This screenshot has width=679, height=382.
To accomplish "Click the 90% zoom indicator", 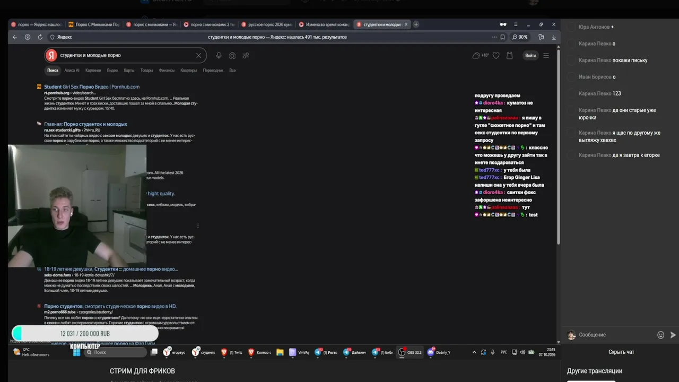I will (520, 37).
